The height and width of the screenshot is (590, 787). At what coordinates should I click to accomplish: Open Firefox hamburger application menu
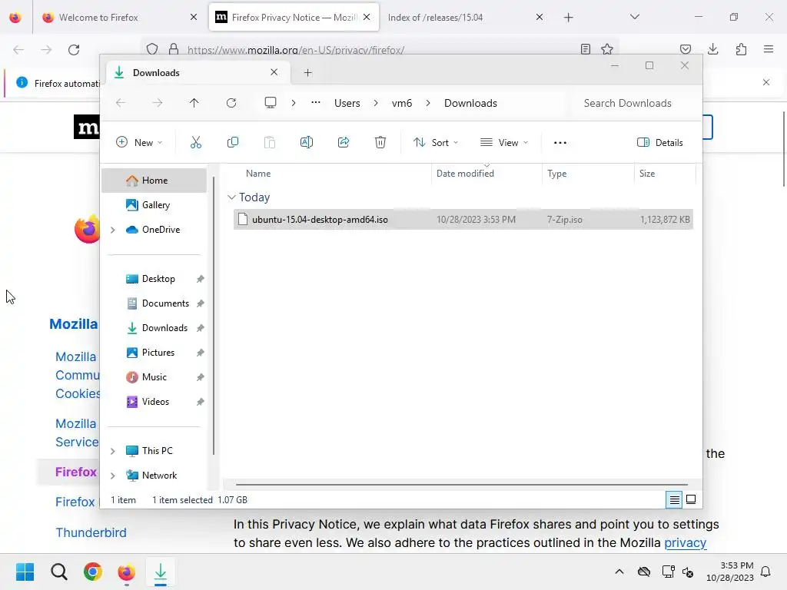coord(769,49)
